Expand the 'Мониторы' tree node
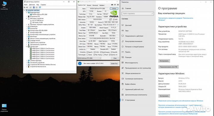 point(27,36)
